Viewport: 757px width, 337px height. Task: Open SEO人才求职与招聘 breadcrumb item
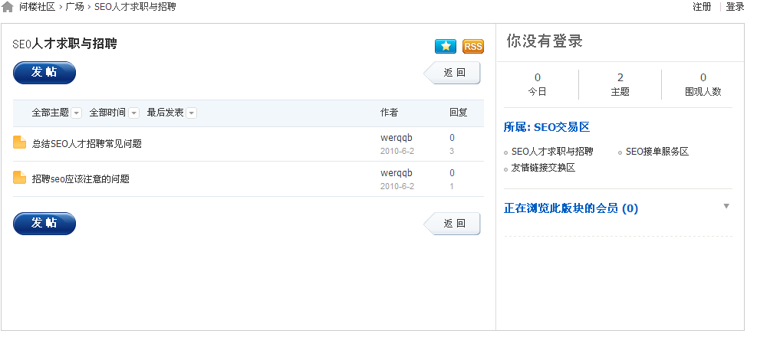tap(135, 7)
